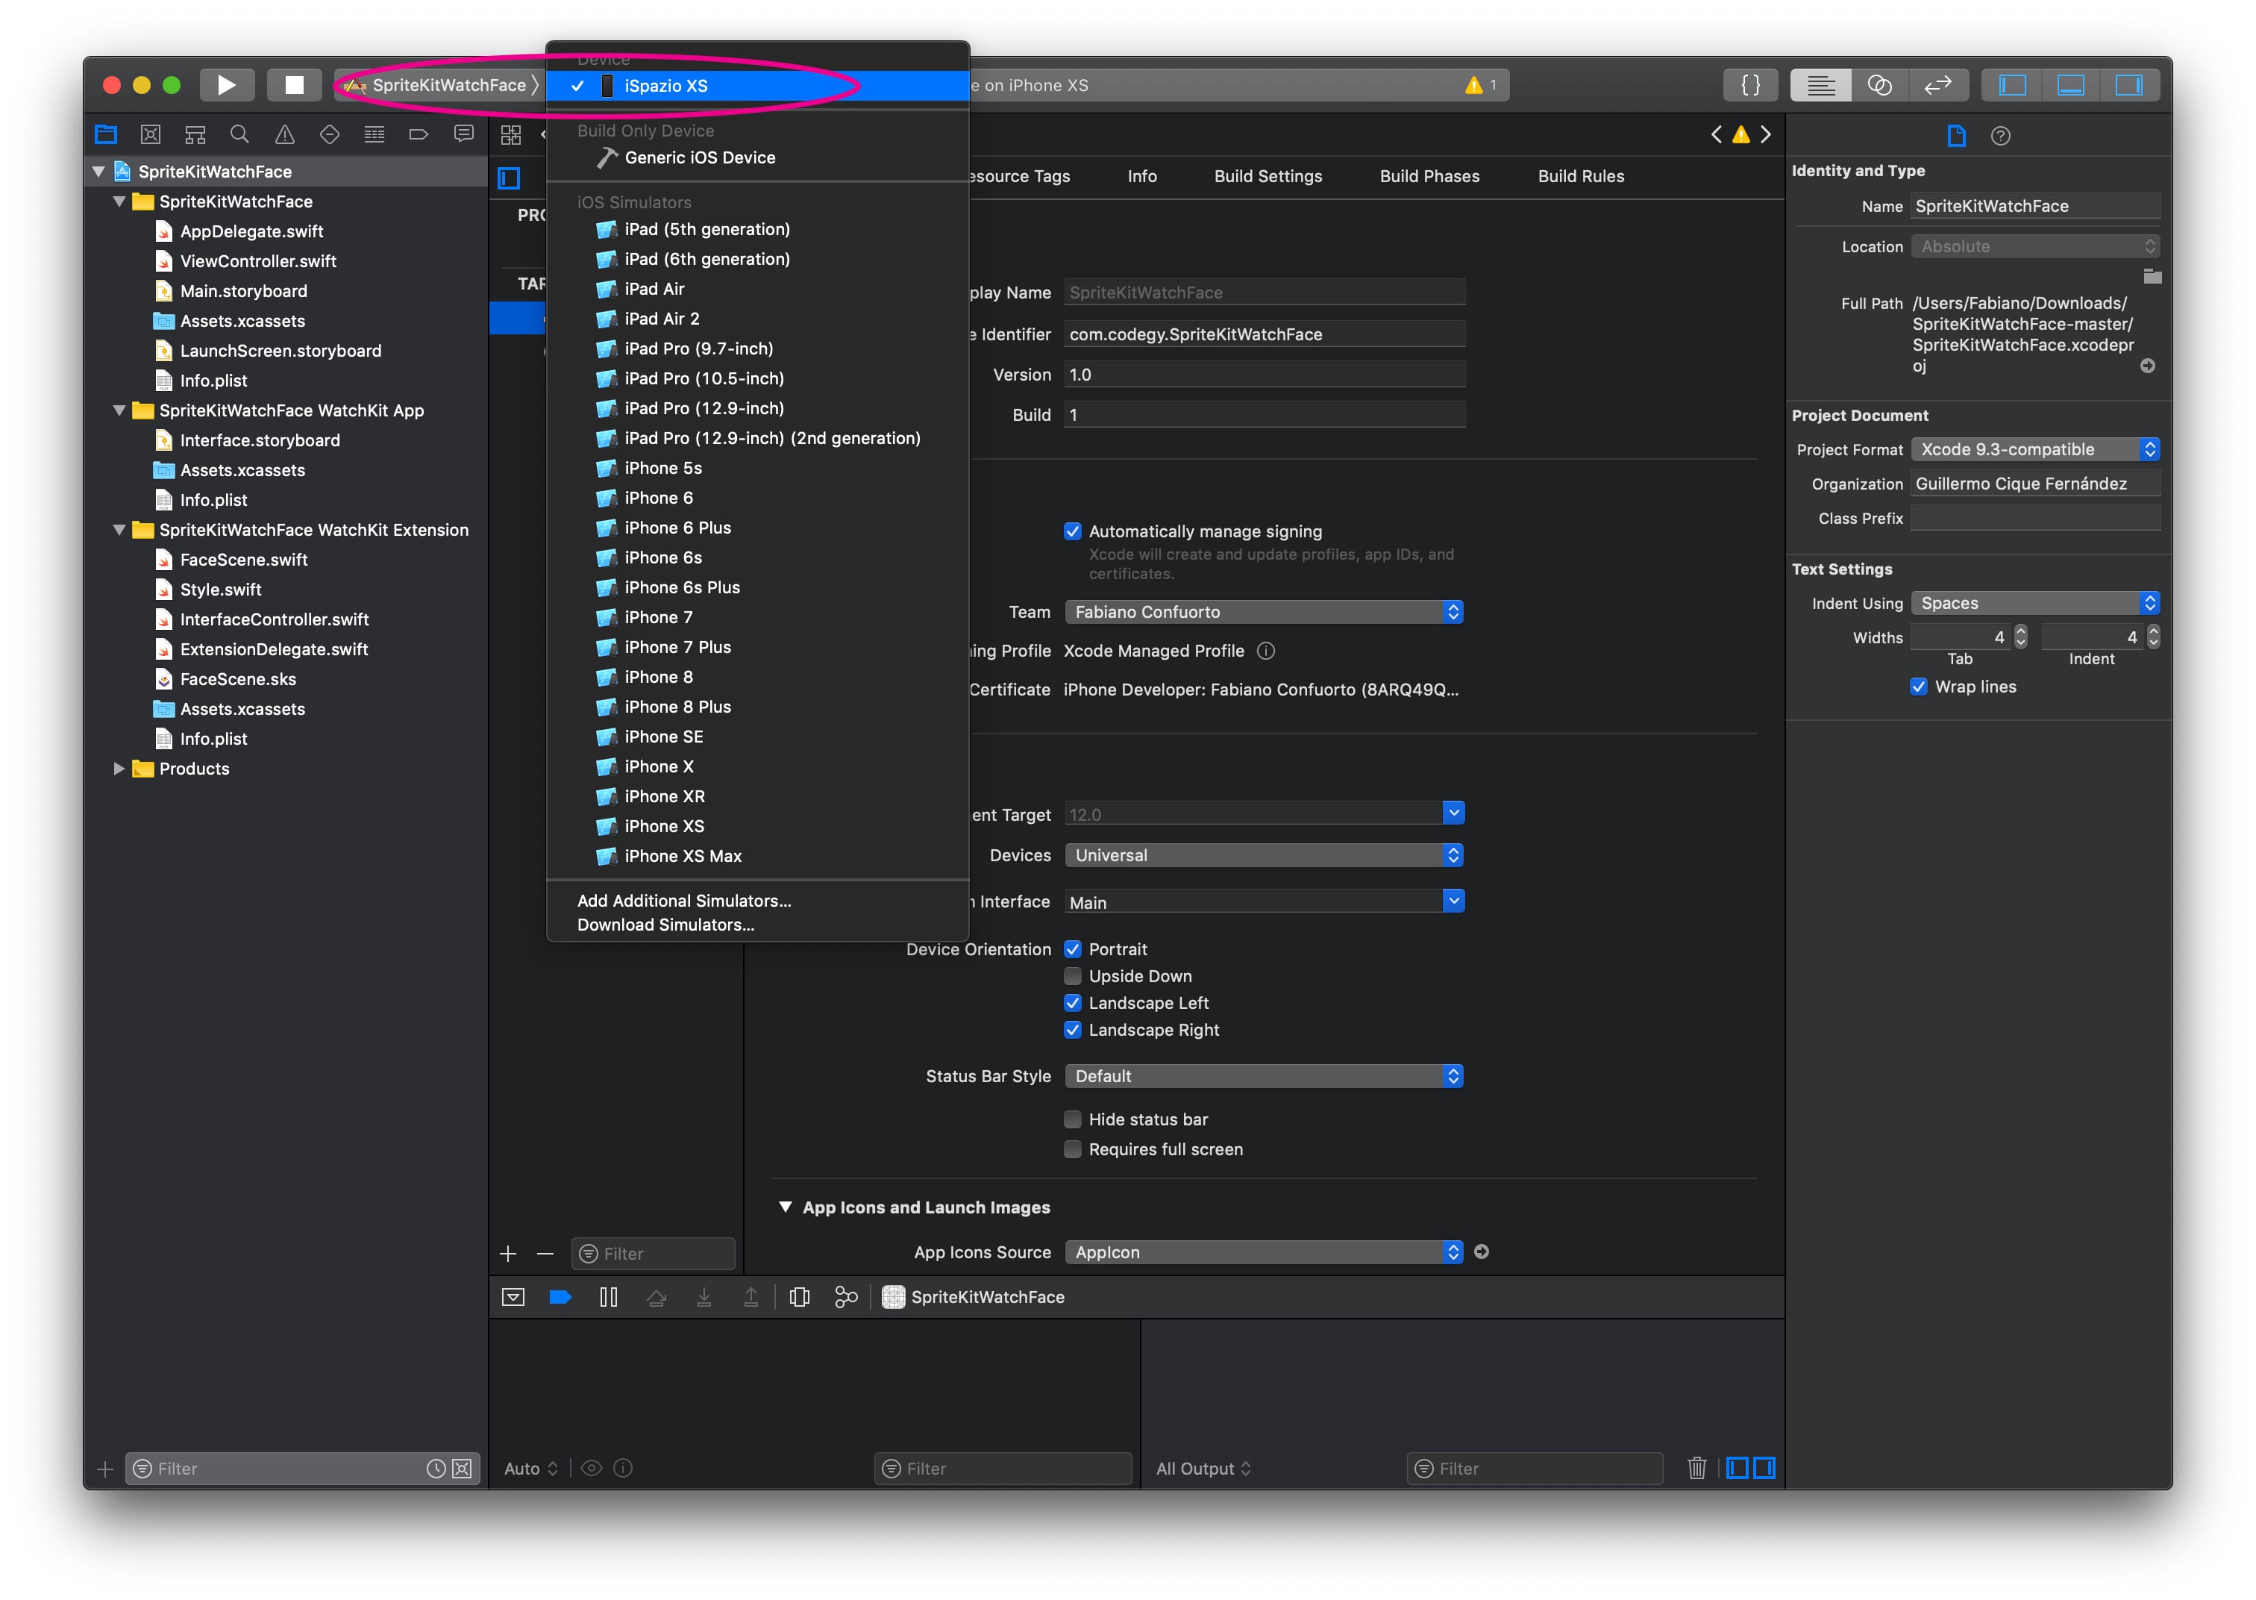
Task: Enable the Upside Down orientation checkbox
Action: point(1072,975)
